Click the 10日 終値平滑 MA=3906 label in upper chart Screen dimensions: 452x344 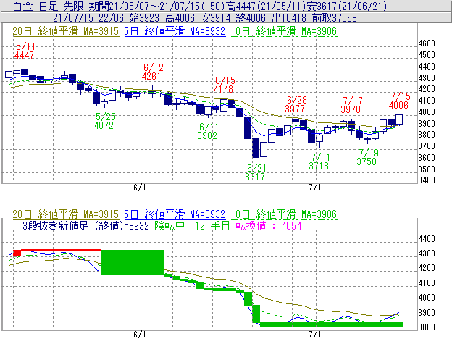click(284, 31)
